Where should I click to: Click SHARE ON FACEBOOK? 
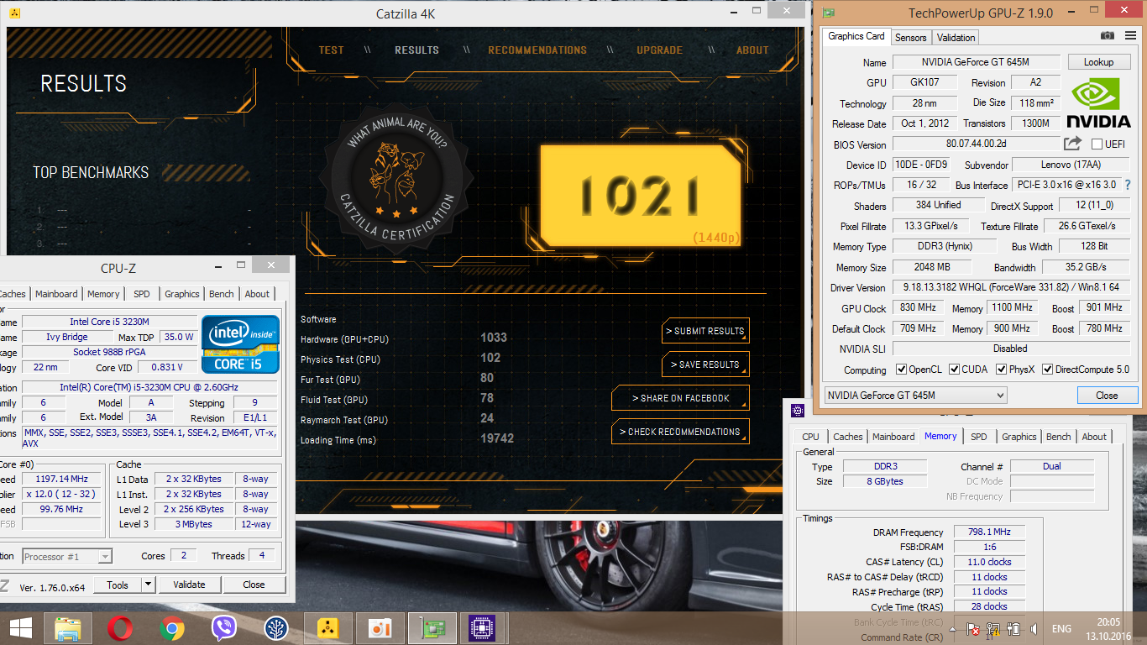[x=680, y=398]
